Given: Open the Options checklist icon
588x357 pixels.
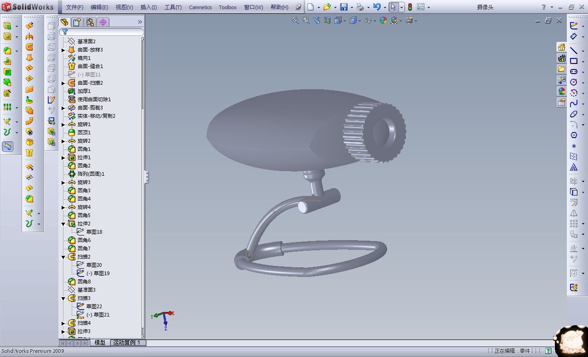Looking at the screenshot, I should coord(421,7).
